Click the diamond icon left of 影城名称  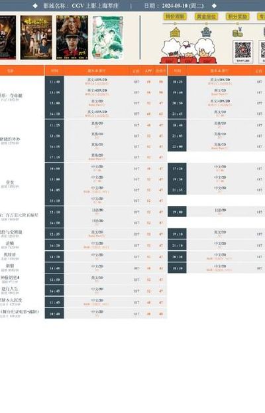[35, 6]
